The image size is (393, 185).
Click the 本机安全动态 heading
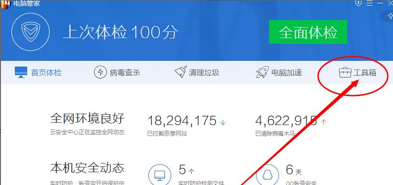(x=87, y=168)
